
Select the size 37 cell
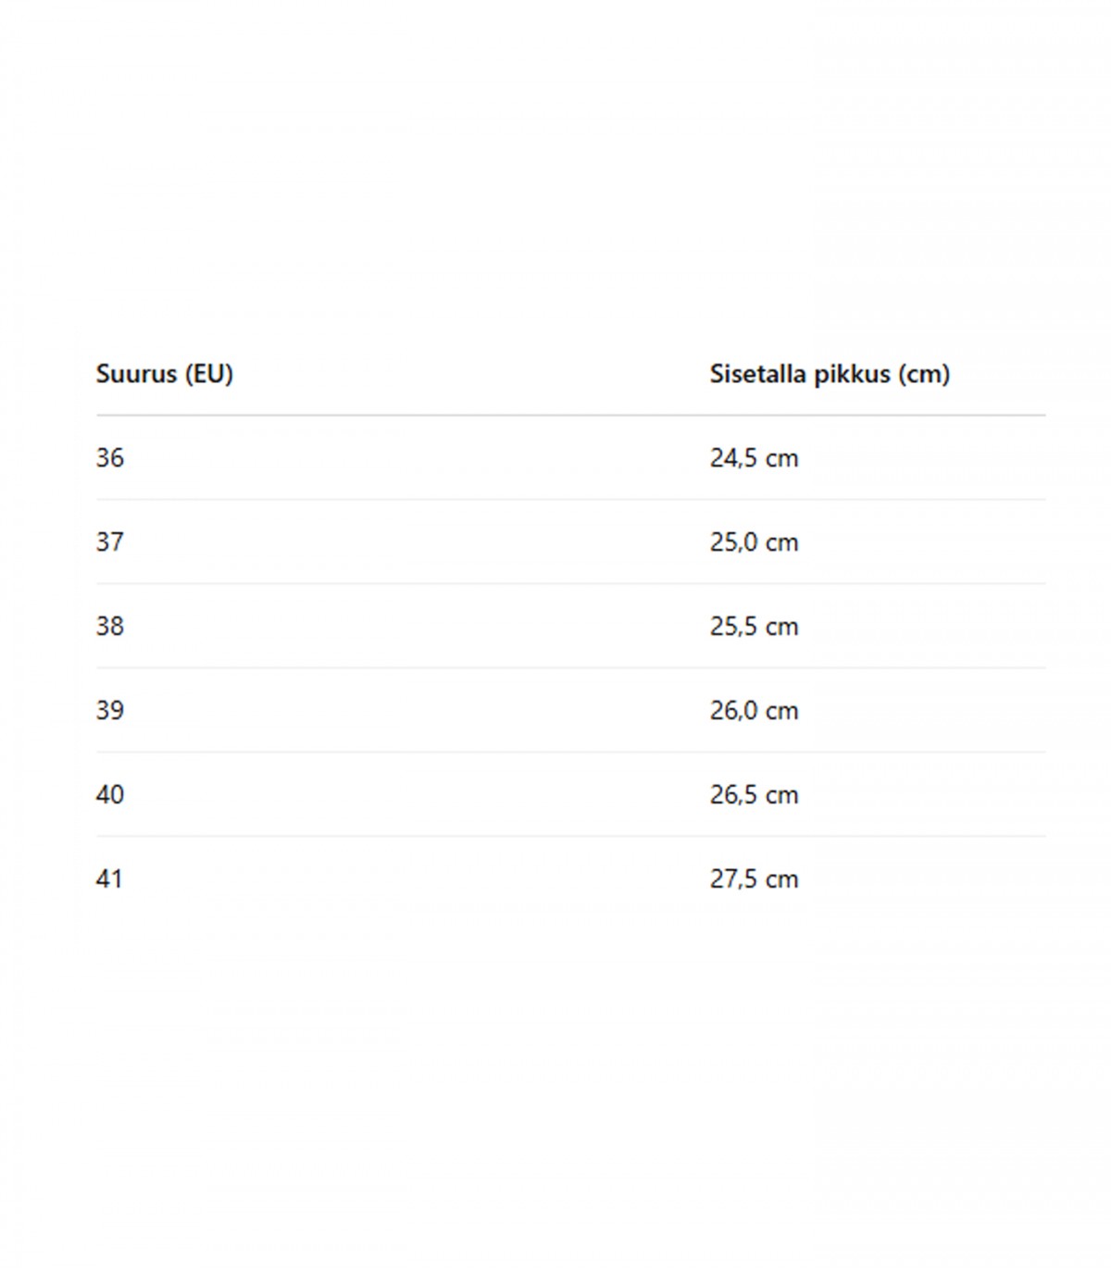pyautogui.click(x=110, y=542)
